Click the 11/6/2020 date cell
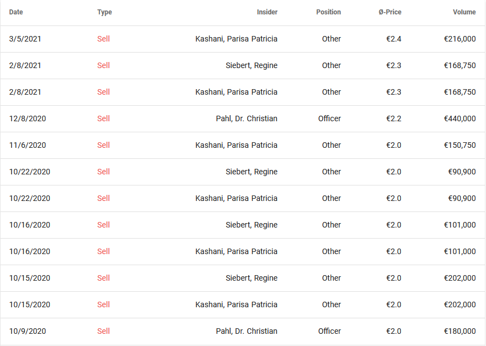The image size is (486, 346). pyautogui.click(x=28, y=145)
